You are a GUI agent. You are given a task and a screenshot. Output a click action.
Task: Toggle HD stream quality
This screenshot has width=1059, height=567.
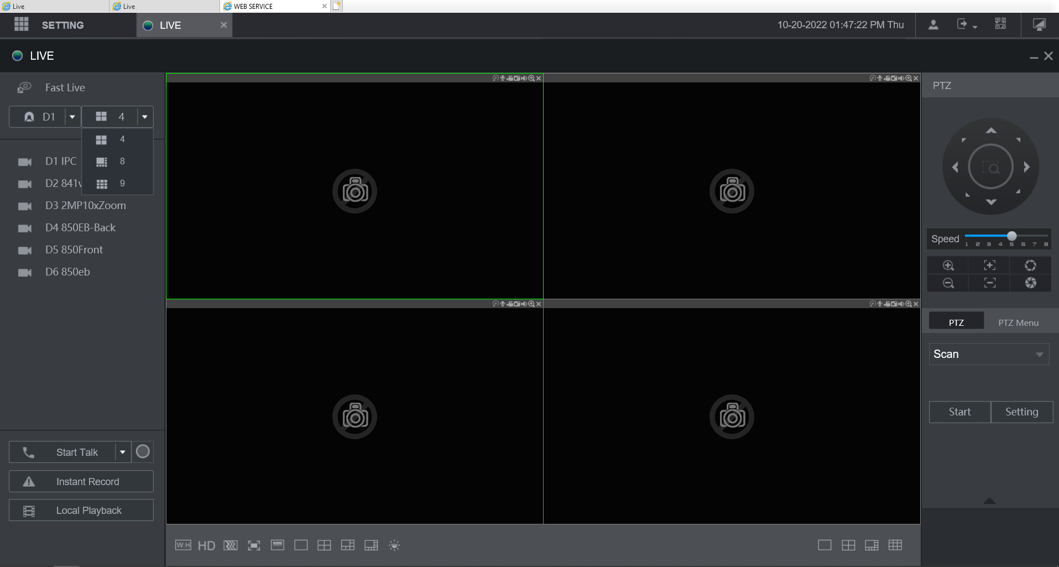click(x=206, y=546)
